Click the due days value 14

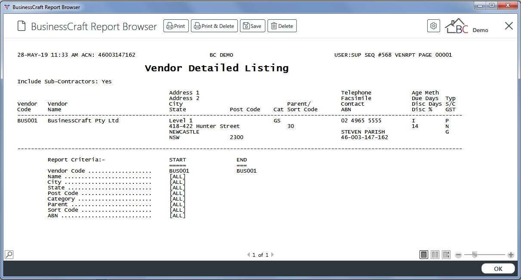click(415, 126)
